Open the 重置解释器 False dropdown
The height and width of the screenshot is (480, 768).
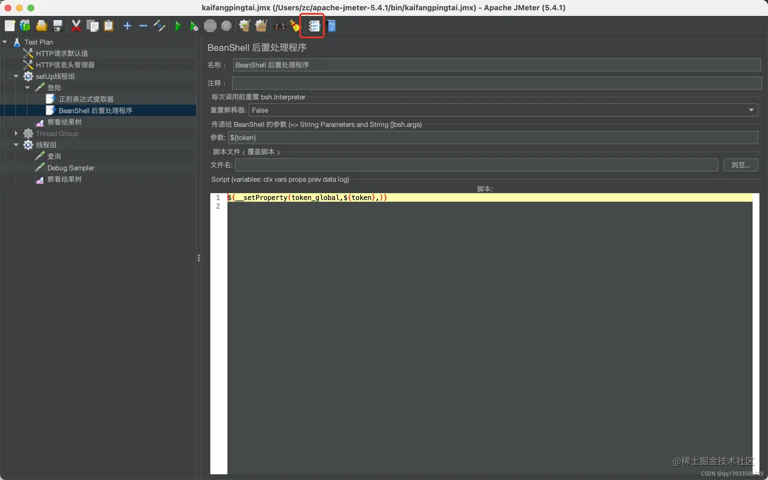coord(503,110)
